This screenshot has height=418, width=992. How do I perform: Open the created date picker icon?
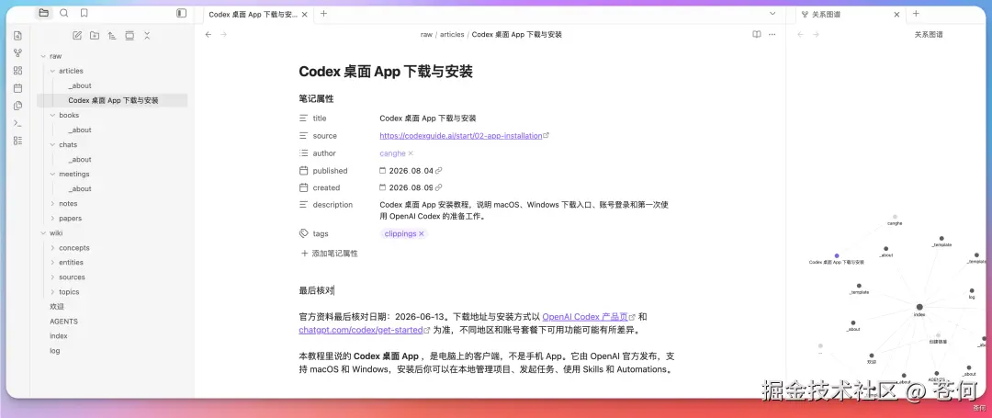(x=382, y=187)
